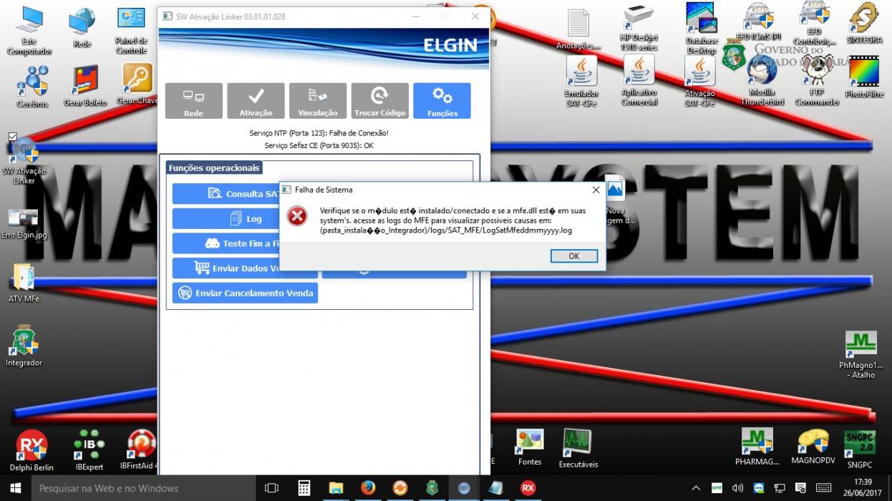892x501 pixels.
Task: Select the SNGPC desktop shortcut
Action: pyautogui.click(x=859, y=449)
